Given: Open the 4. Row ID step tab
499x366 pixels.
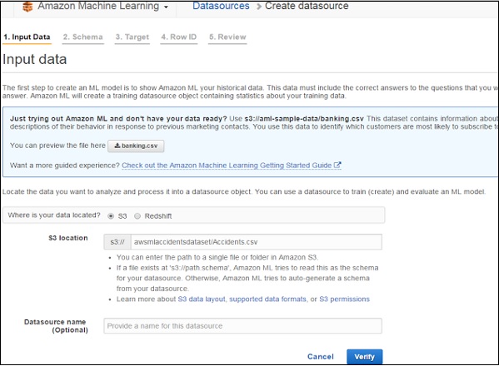Looking at the screenshot, I should point(178,37).
